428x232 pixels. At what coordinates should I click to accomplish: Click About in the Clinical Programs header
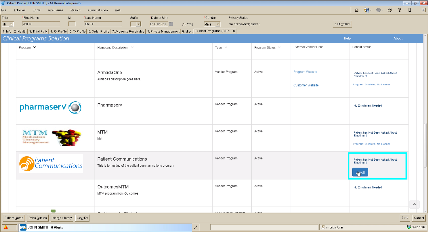point(398,38)
